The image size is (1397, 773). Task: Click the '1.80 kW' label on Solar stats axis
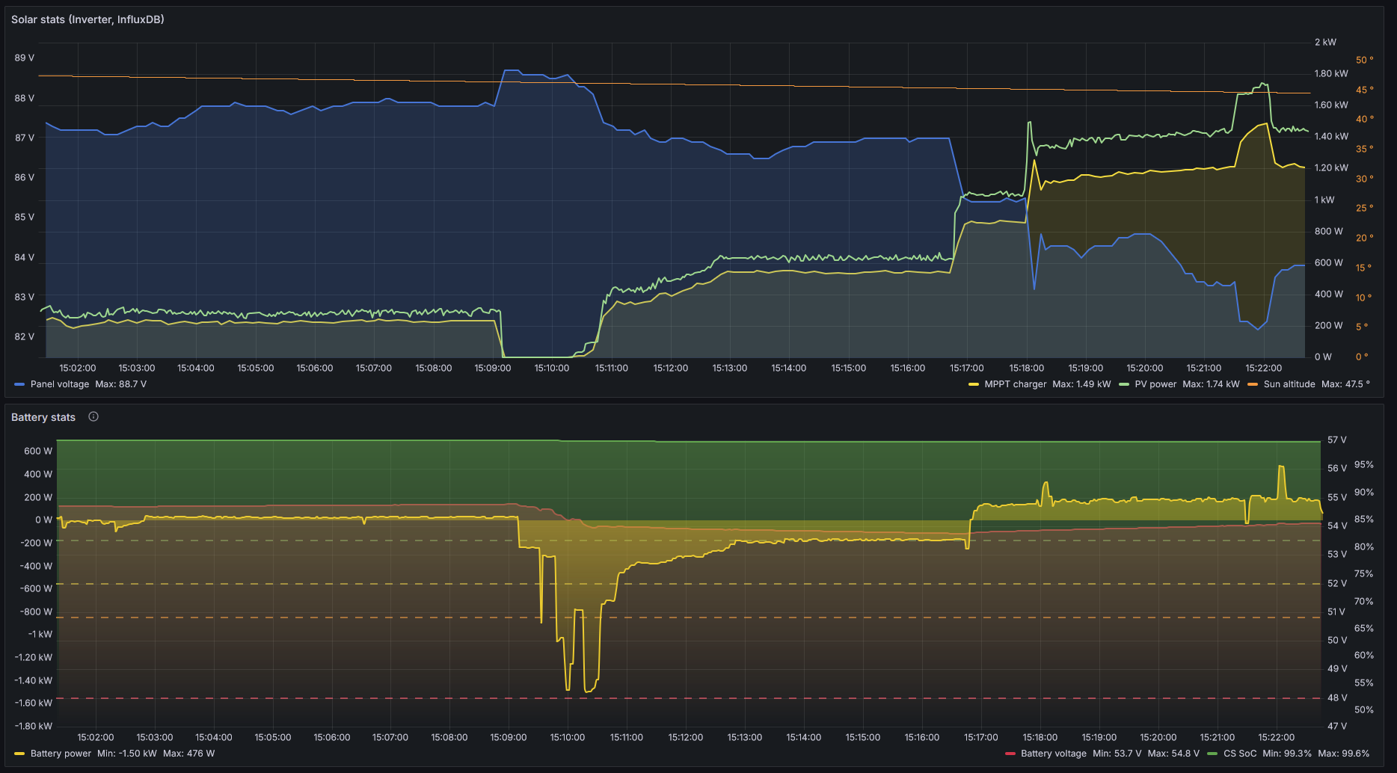point(1331,73)
